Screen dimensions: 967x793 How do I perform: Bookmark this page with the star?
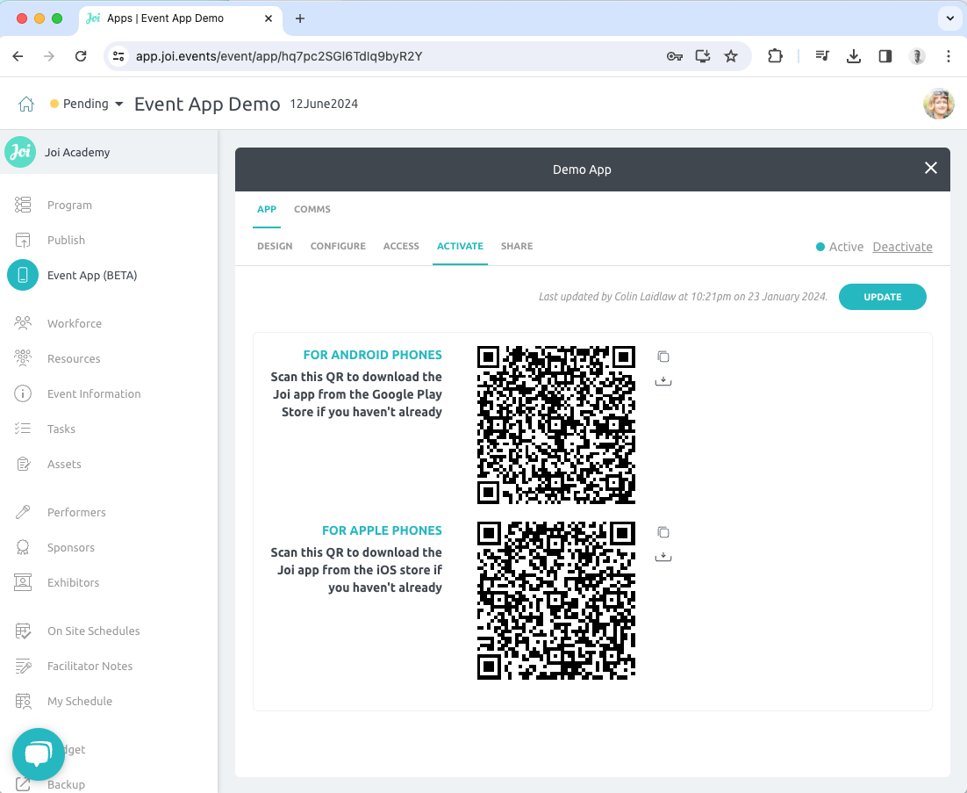tap(731, 56)
